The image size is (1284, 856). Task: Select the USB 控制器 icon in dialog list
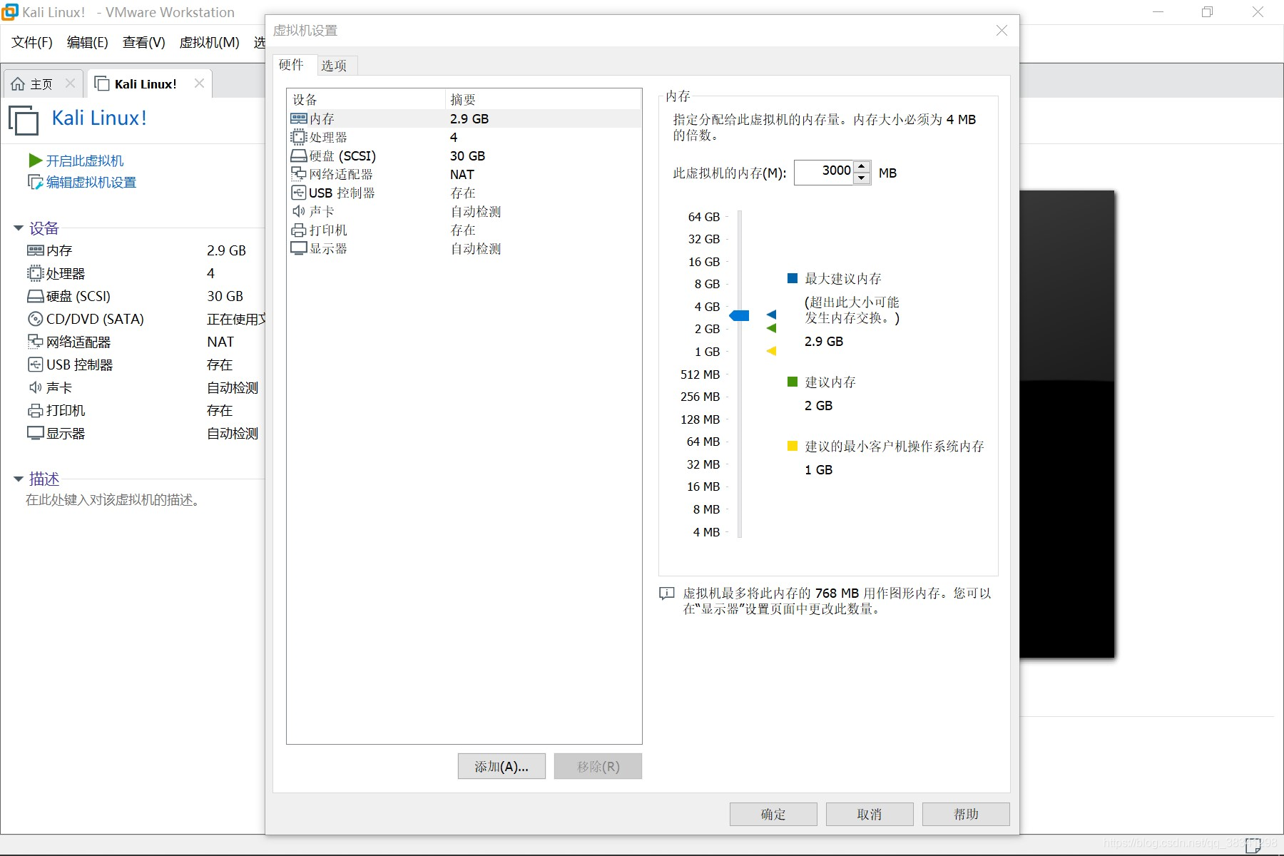pos(299,193)
